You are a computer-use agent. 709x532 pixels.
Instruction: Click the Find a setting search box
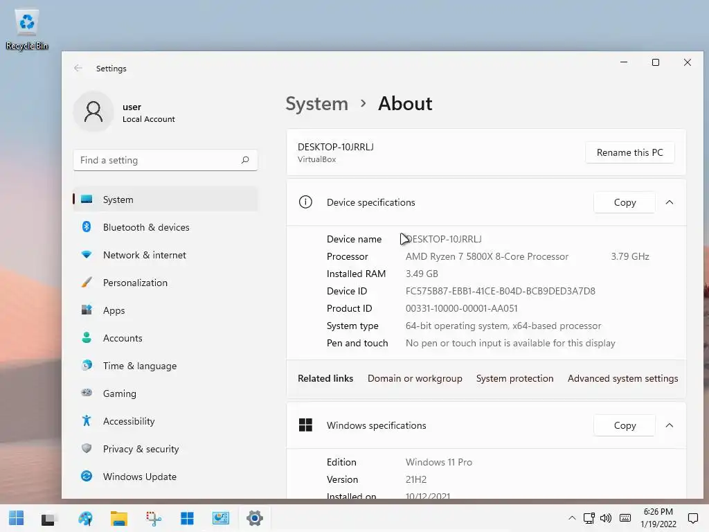tap(165, 160)
